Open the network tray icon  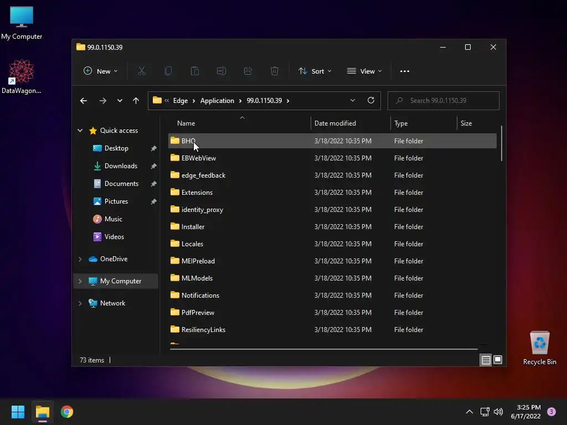tap(484, 412)
